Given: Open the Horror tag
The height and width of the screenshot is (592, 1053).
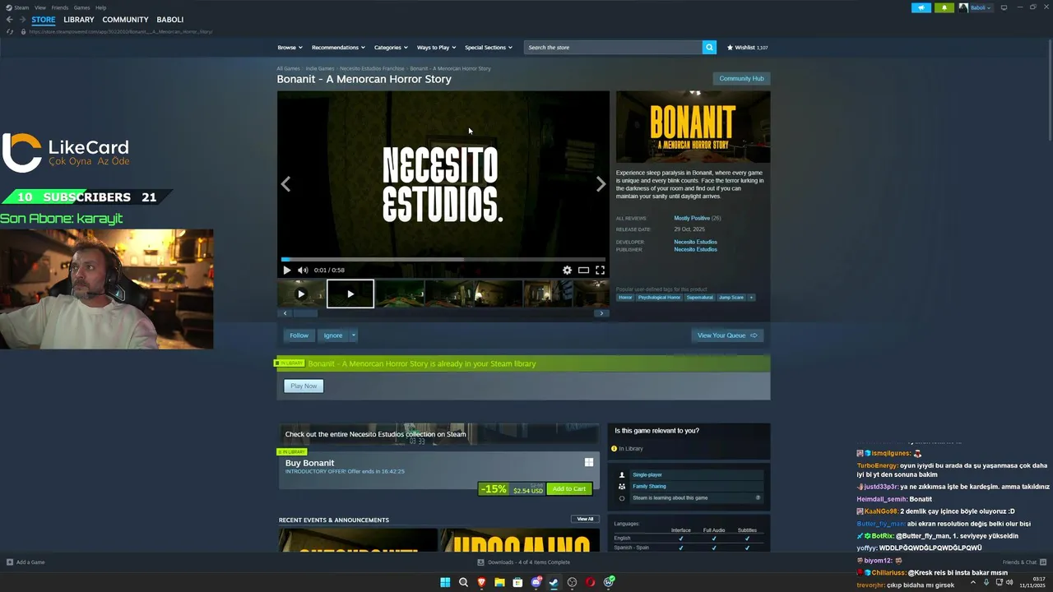Looking at the screenshot, I should point(626,298).
